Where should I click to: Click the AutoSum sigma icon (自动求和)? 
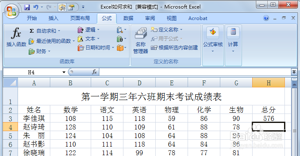tap(32, 31)
